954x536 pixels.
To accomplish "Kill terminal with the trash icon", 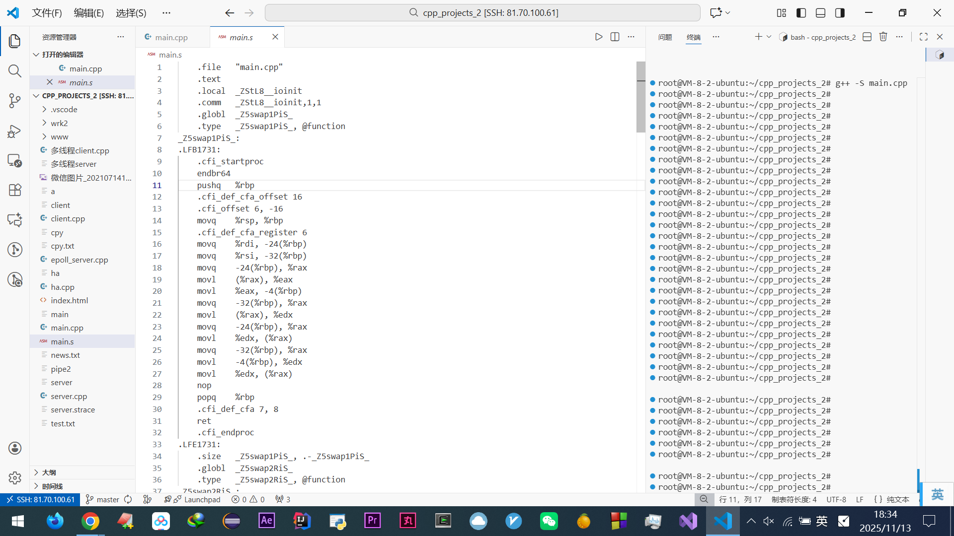I will [883, 37].
